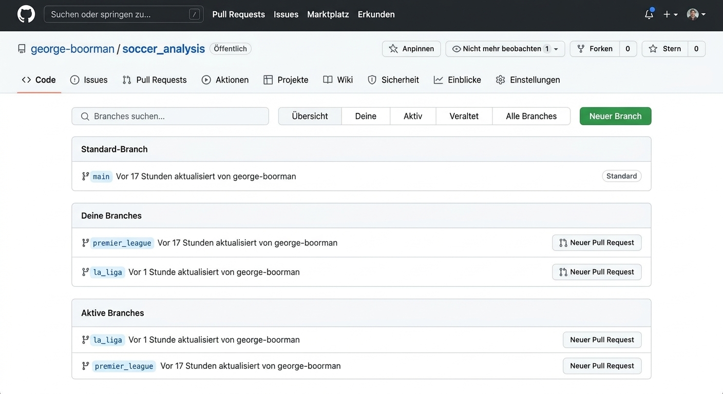The height and width of the screenshot is (394, 723).
Task: Click the watcher count badge showing 1
Action: pyautogui.click(x=547, y=49)
